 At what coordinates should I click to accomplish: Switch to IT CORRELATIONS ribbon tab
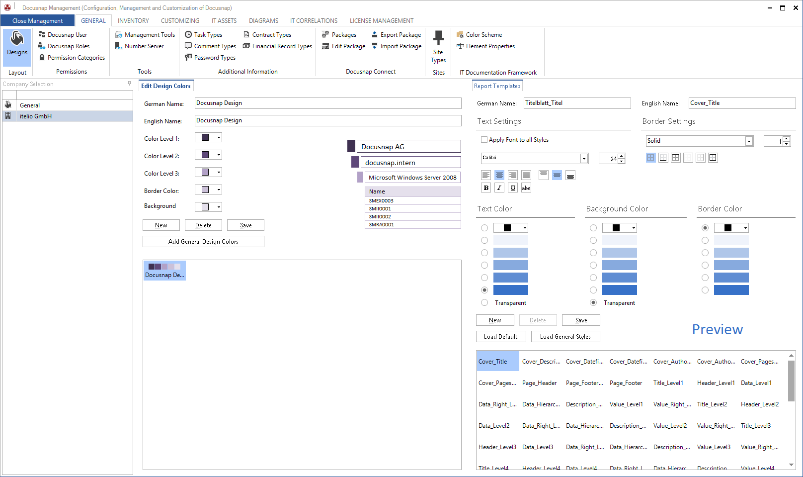(314, 21)
